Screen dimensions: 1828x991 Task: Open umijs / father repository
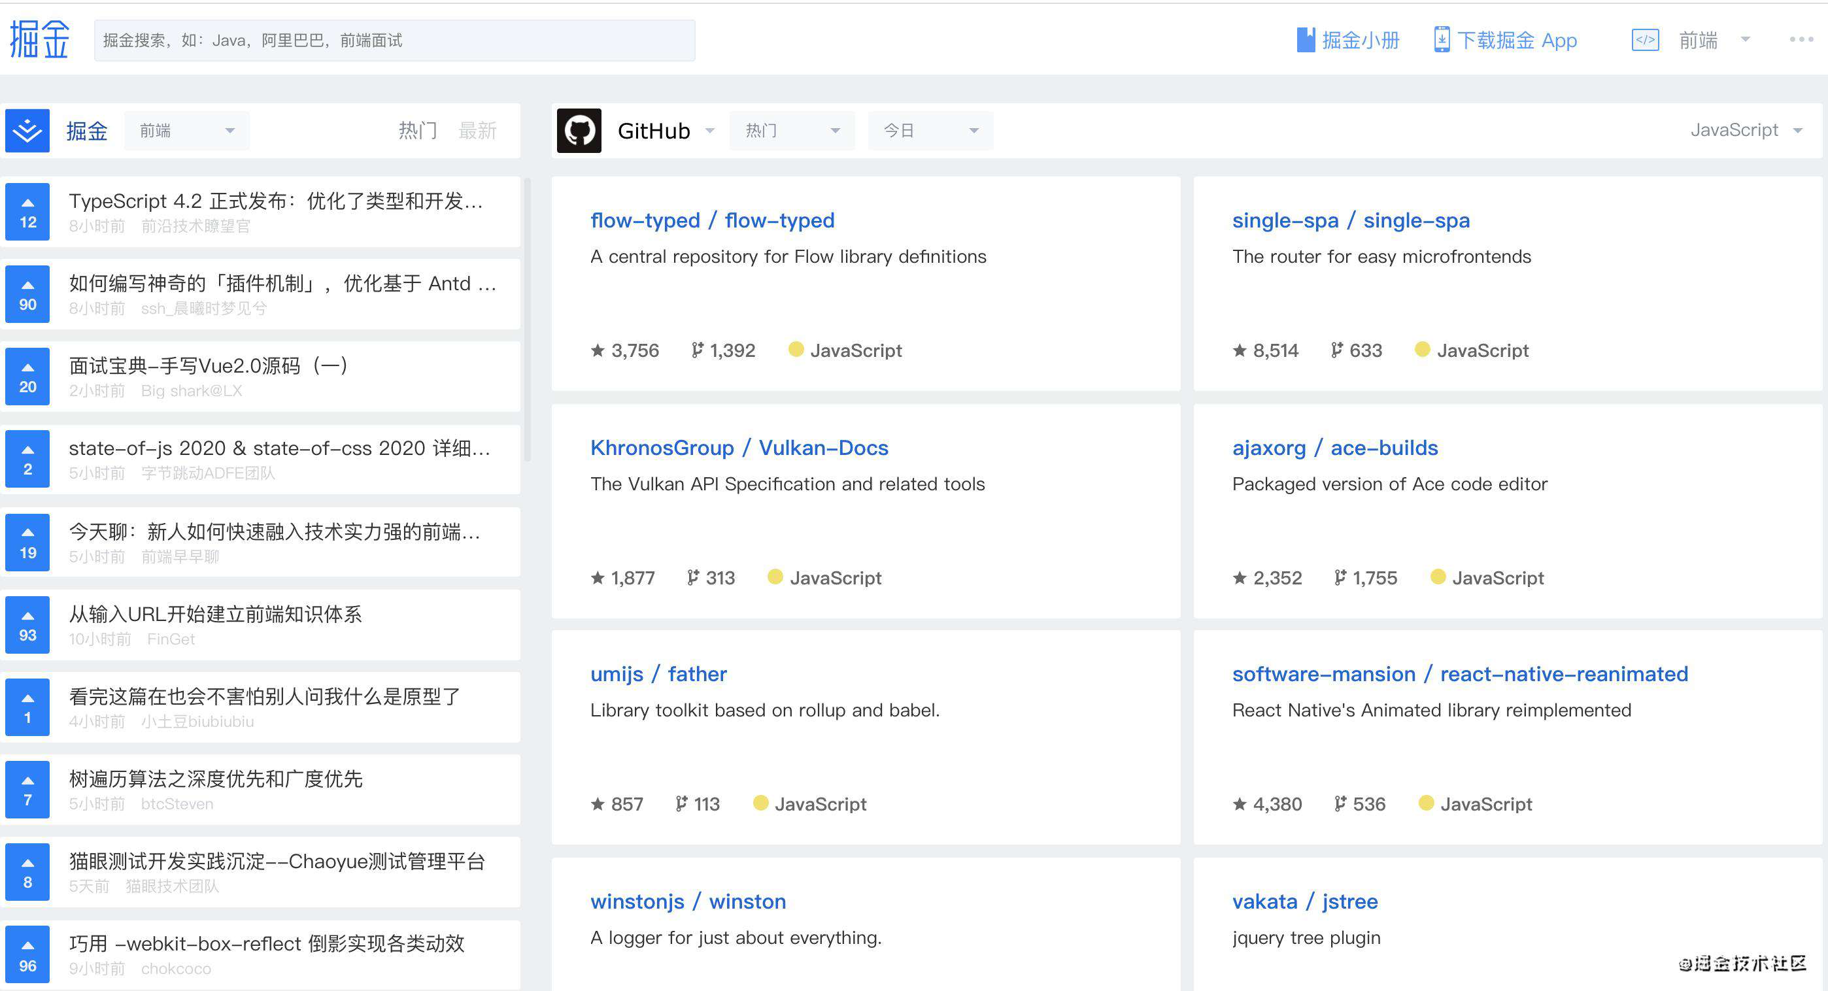pyautogui.click(x=658, y=674)
